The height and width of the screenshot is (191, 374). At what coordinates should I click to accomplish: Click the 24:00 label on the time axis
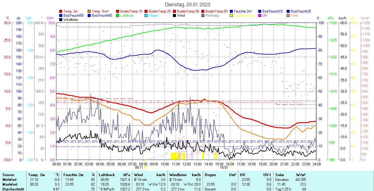tap(317, 164)
